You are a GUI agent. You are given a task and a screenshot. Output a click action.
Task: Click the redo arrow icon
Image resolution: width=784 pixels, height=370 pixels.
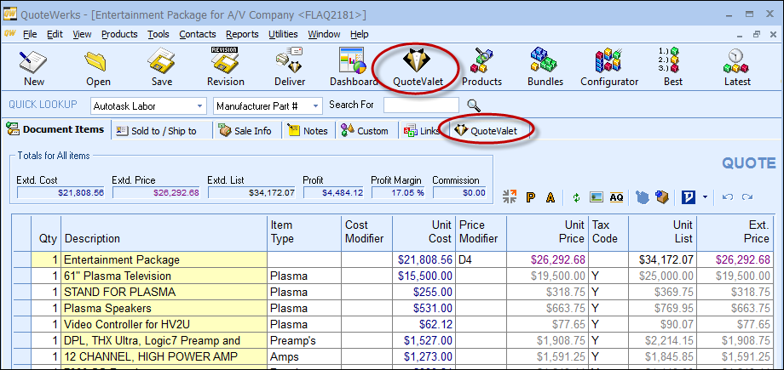click(x=747, y=197)
